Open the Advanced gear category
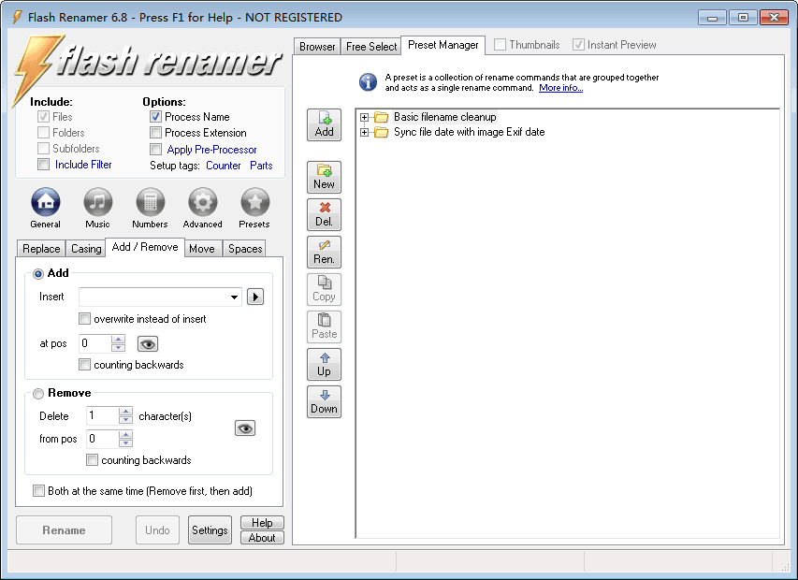 tap(202, 203)
